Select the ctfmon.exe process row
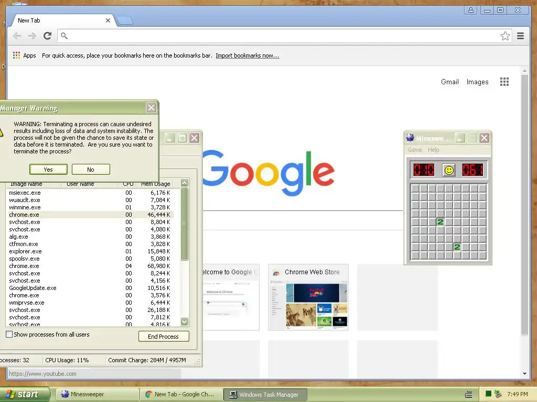537x402 pixels. (91, 244)
